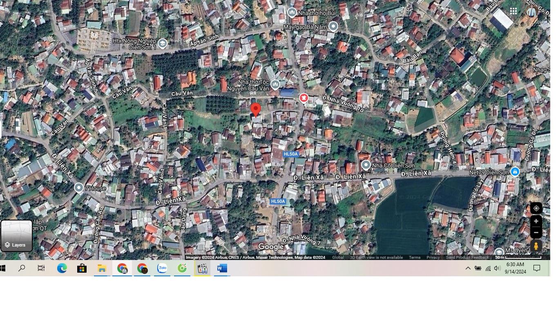Zoom in on the map
Screen dimensions: 558x313
point(536,221)
